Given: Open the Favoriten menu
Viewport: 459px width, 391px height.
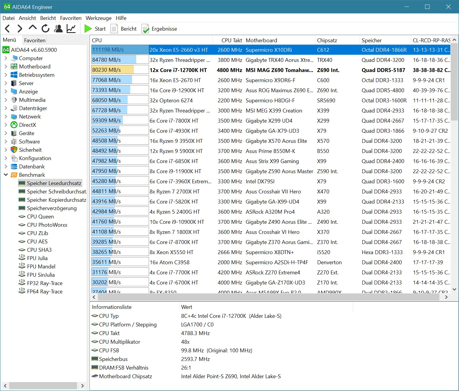Looking at the screenshot, I should click(71, 18).
